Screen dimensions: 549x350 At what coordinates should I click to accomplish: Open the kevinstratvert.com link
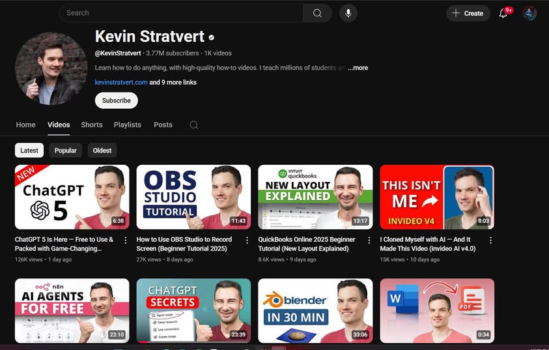(x=121, y=83)
